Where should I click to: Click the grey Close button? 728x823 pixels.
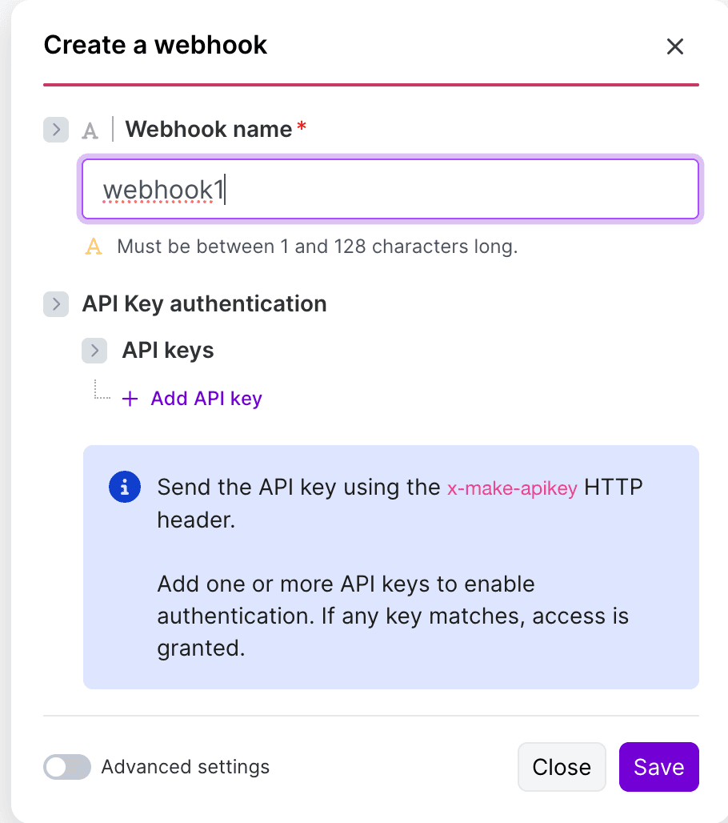tap(562, 767)
